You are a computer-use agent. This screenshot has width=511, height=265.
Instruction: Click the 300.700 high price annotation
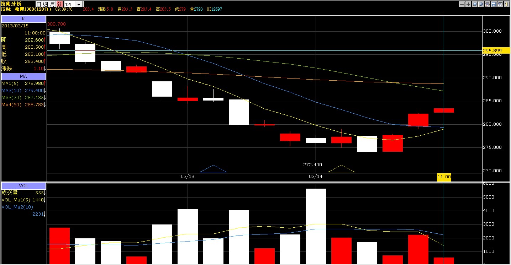pyautogui.click(x=56, y=24)
